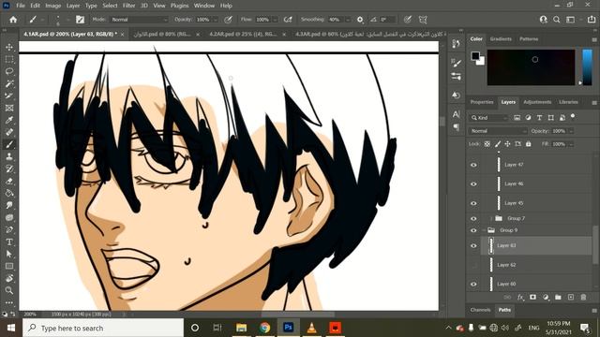Screen dimensions: 600x337
Task: Open smoothing options gear
Action: (x=360, y=20)
